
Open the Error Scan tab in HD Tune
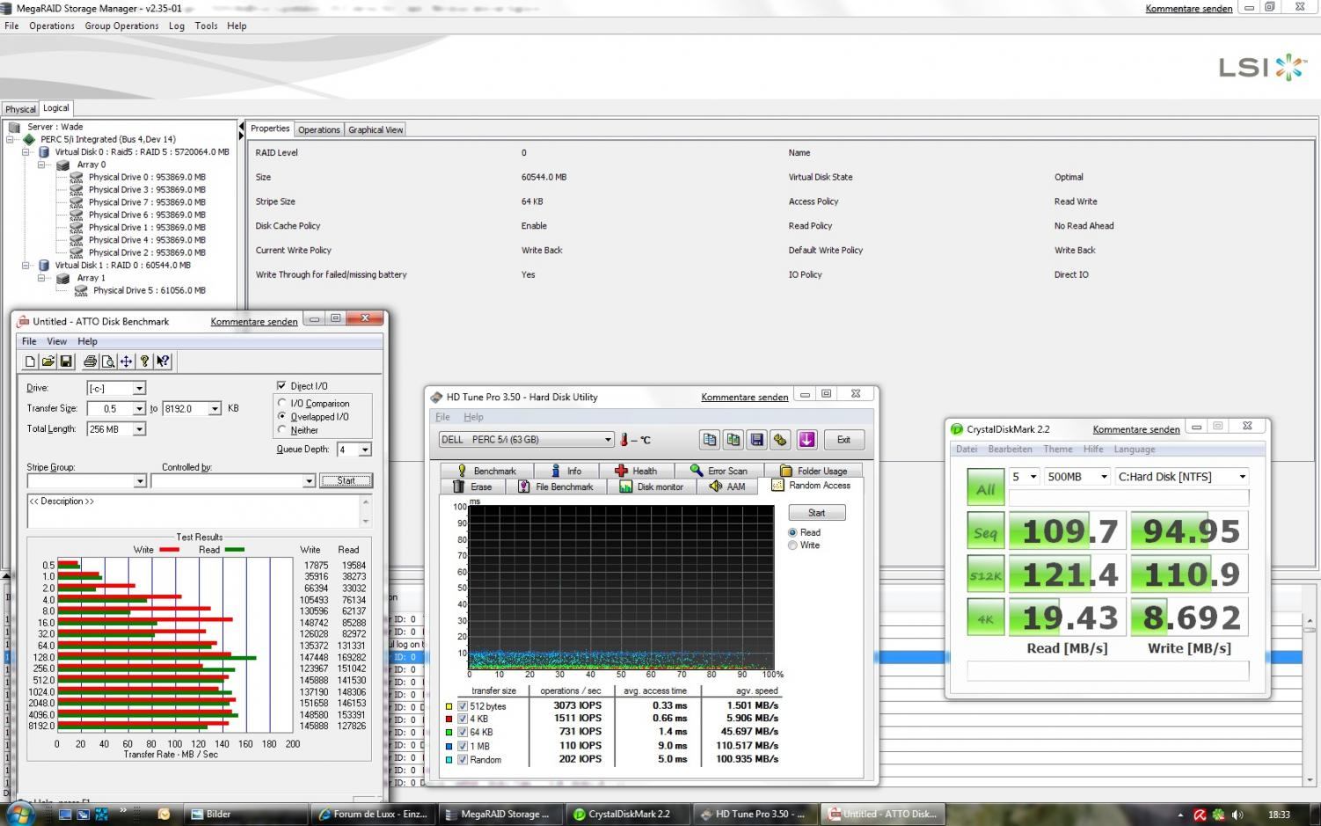click(x=719, y=471)
